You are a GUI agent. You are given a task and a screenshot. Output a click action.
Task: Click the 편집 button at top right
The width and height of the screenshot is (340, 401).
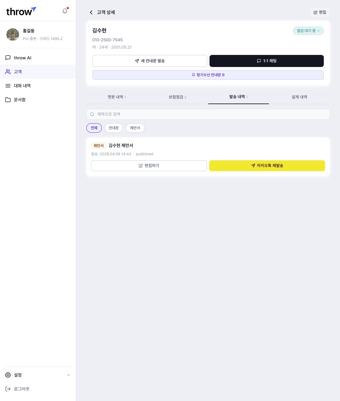pyautogui.click(x=320, y=12)
